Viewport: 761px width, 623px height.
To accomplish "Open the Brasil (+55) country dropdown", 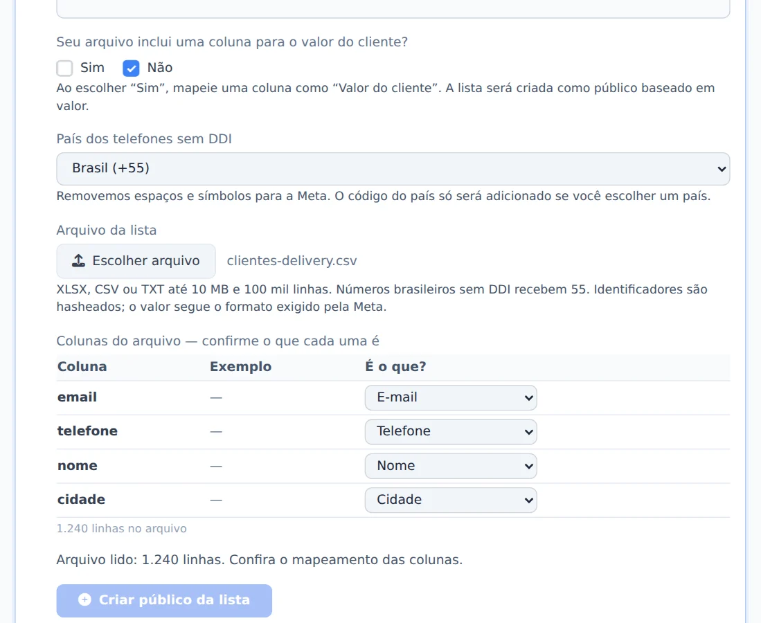I will point(393,169).
